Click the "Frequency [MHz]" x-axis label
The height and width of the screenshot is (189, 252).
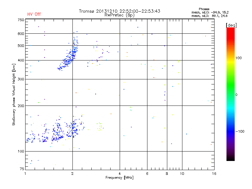click(119, 178)
